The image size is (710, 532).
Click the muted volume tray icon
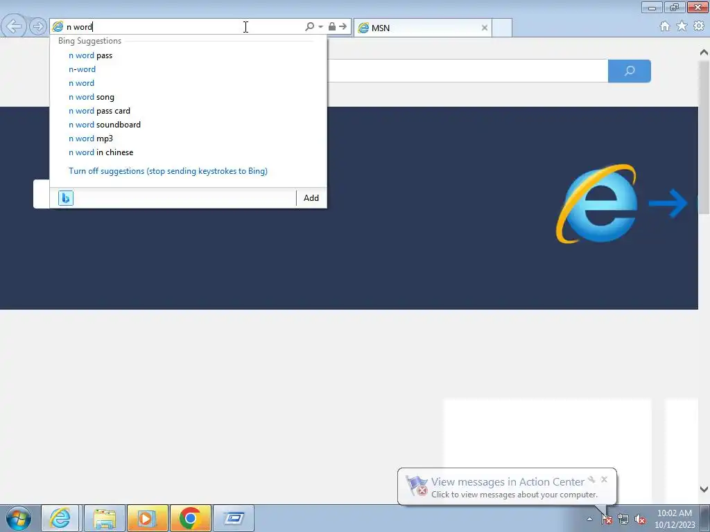pos(640,519)
